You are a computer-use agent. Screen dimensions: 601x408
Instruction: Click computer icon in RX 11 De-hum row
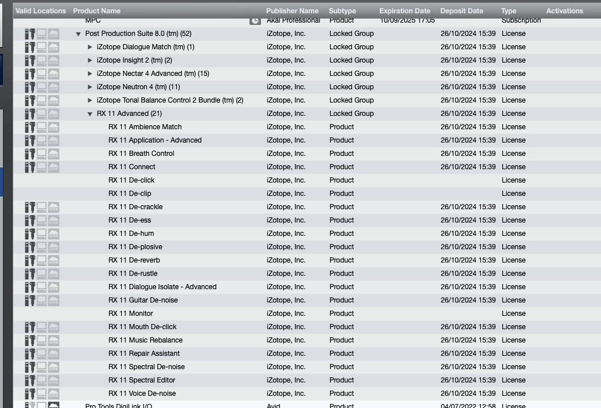pyautogui.click(x=41, y=234)
